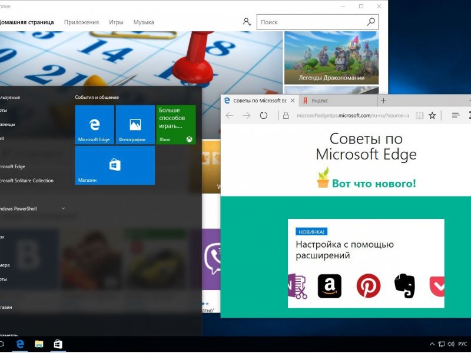Click the user account icon in Store

tap(247, 22)
